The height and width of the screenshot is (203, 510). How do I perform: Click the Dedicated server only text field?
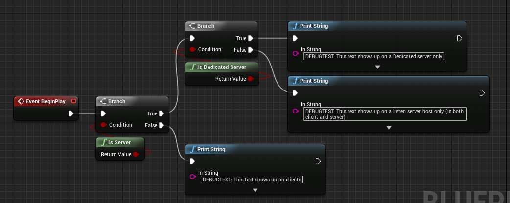[x=374, y=56]
